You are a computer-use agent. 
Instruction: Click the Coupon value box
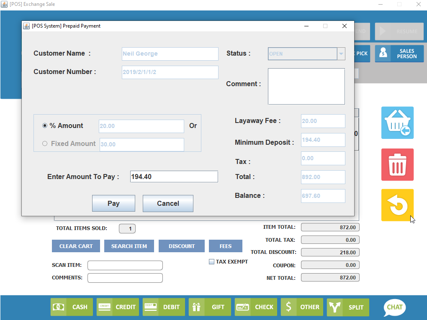(x=330, y=265)
